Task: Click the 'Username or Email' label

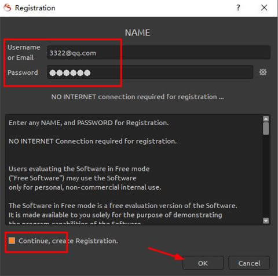Action: [24, 52]
